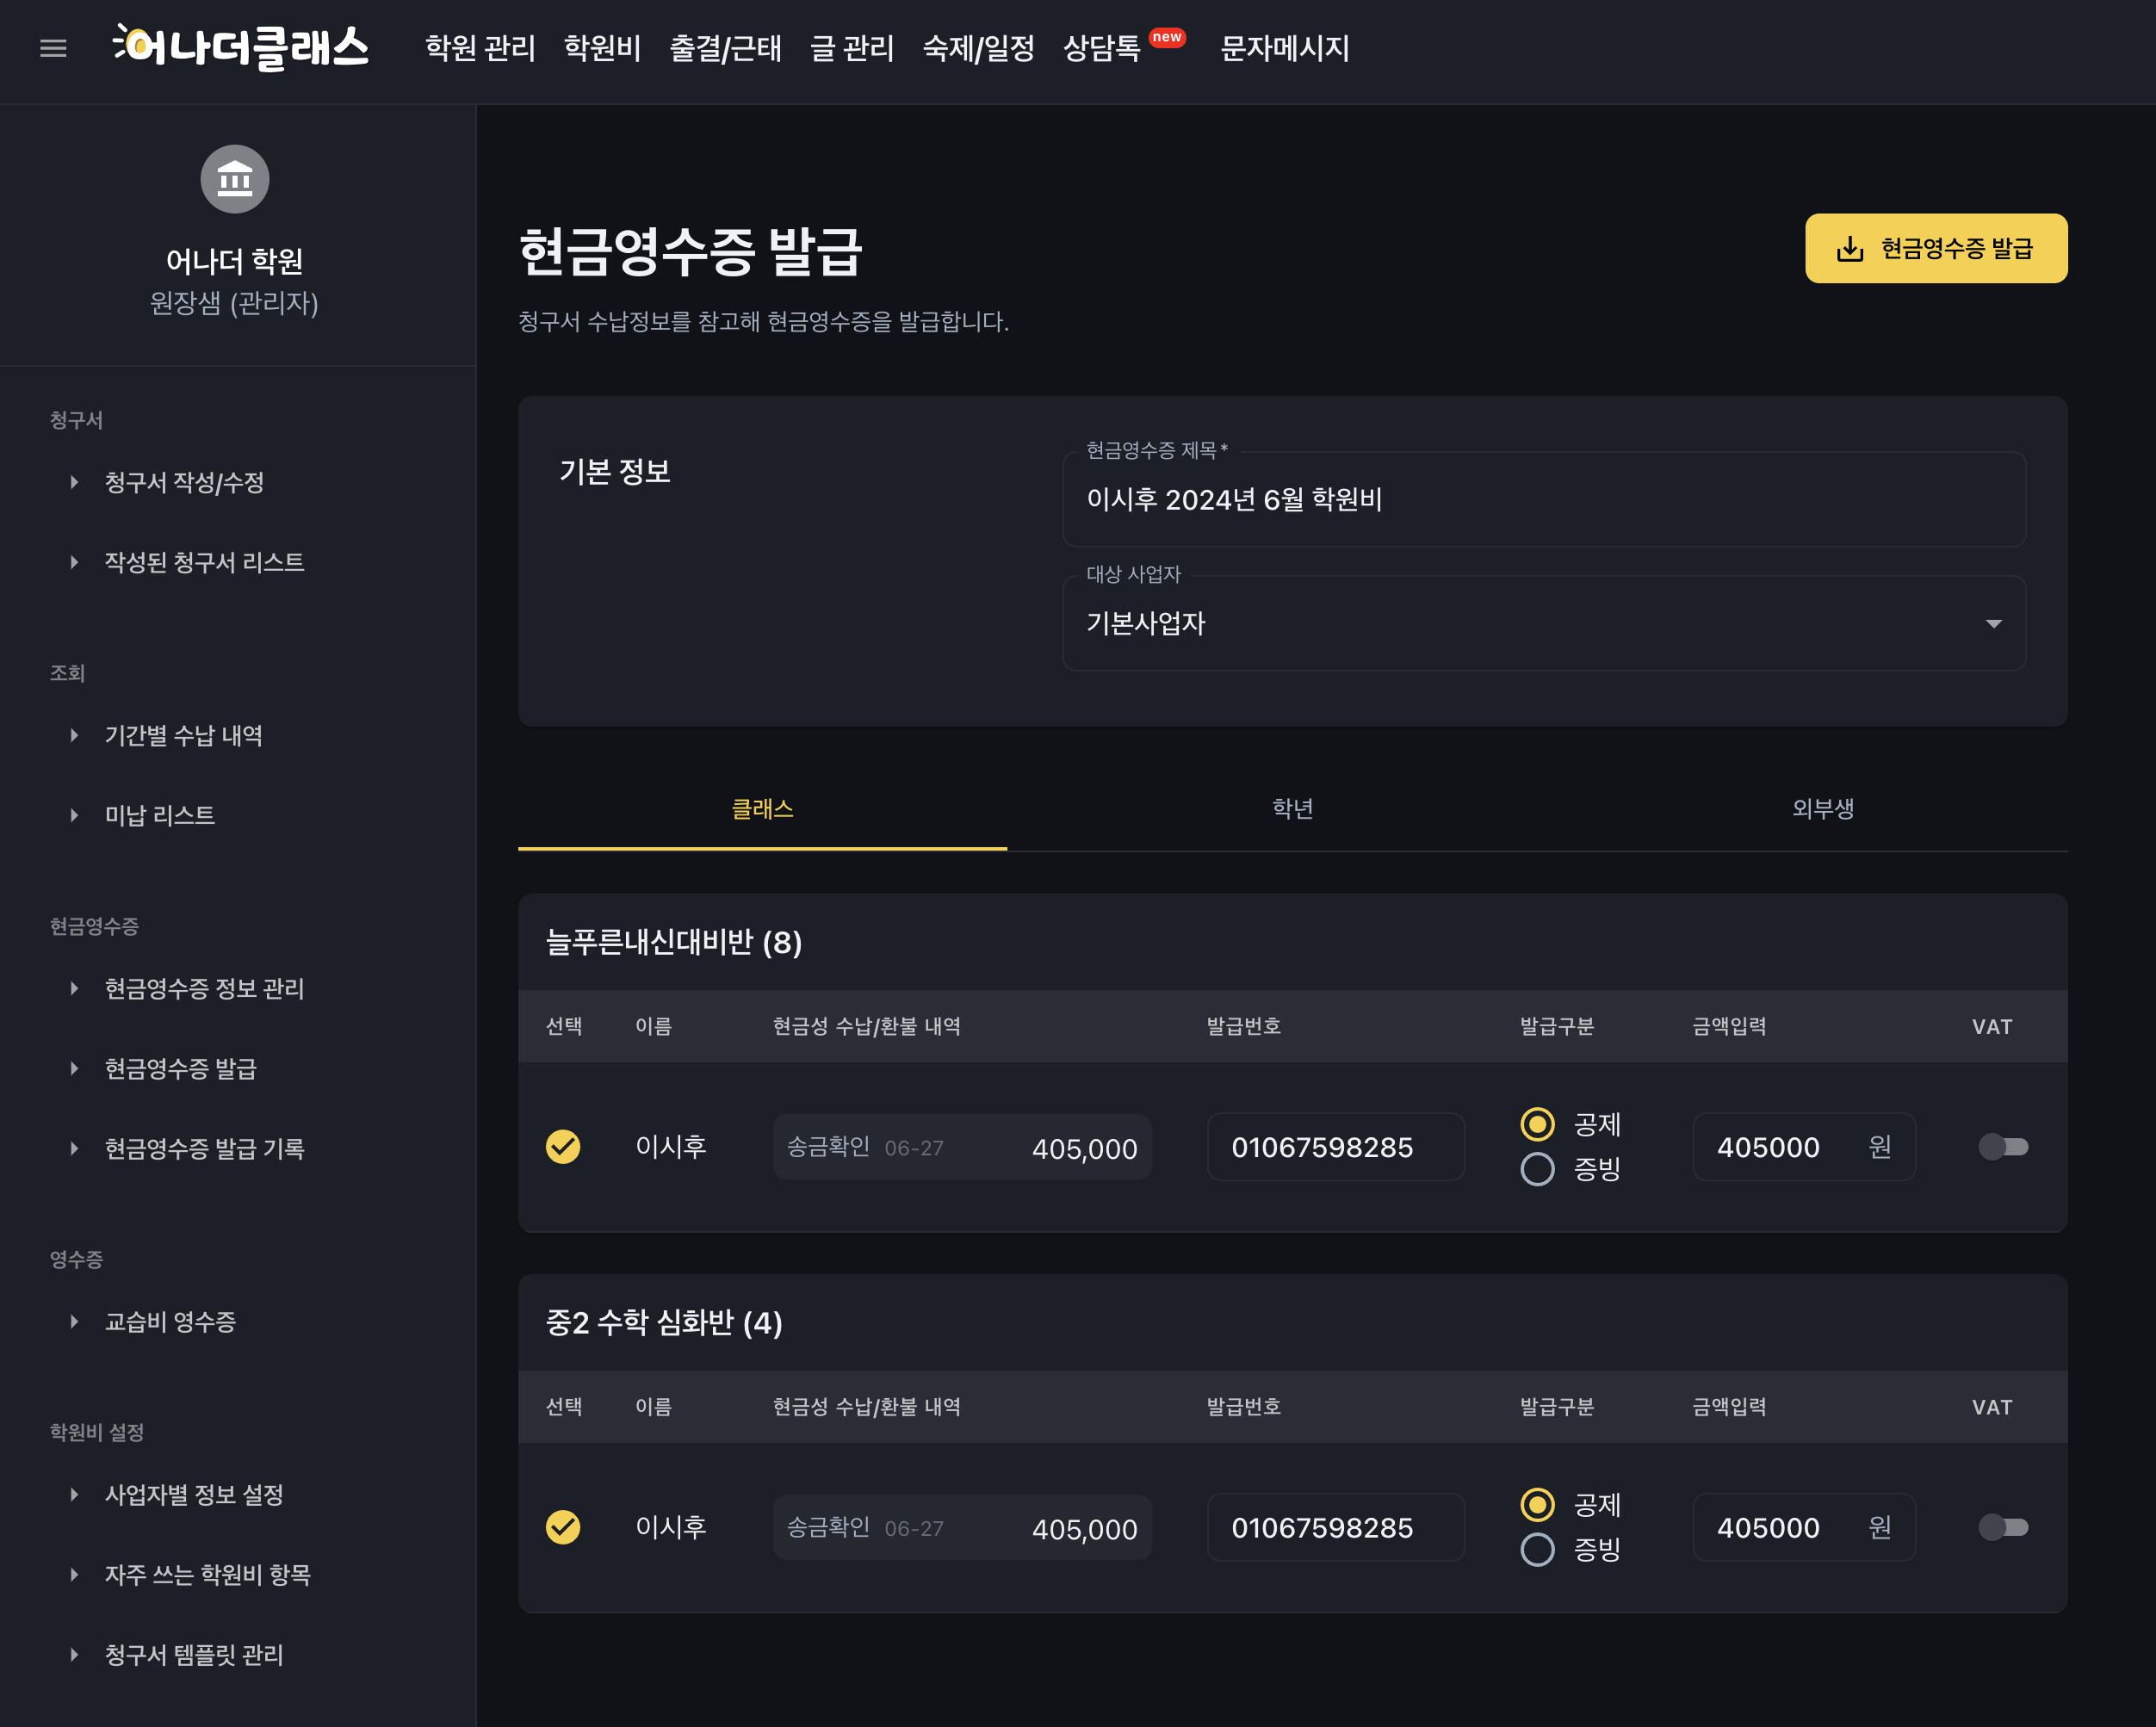Open 학원 관리 in top menu

coord(480,48)
